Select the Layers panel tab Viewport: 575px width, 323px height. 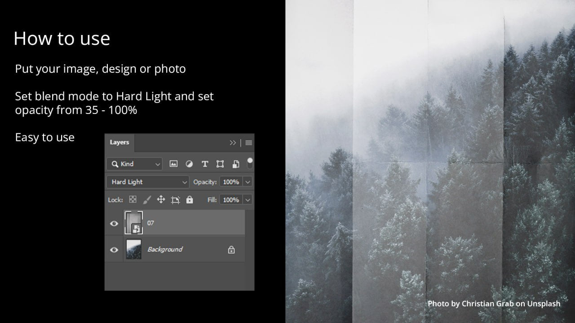click(119, 142)
